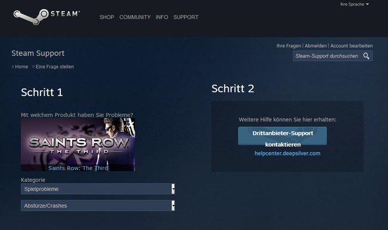The image size is (388, 230).
Task: Open the helpcenter.deepsilver.com link
Action: (x=287, y=153)
